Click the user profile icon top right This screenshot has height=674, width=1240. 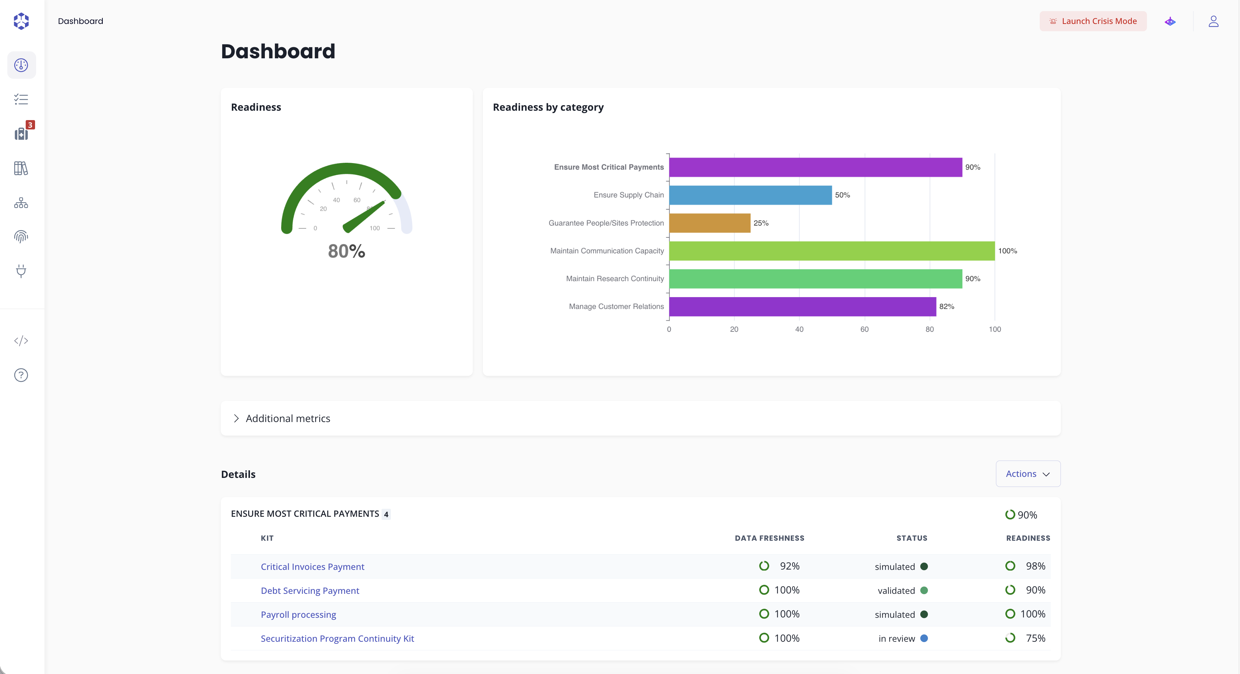pyautogui.click(x=1214, y=21)
